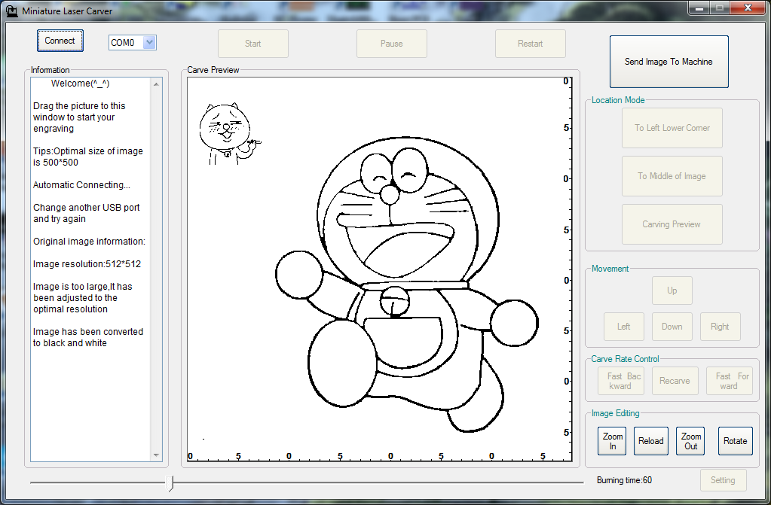This screenshot has width=771, height=505.
Task: Click the Information panel scroll down arrow
Action: tap(156, 455)
